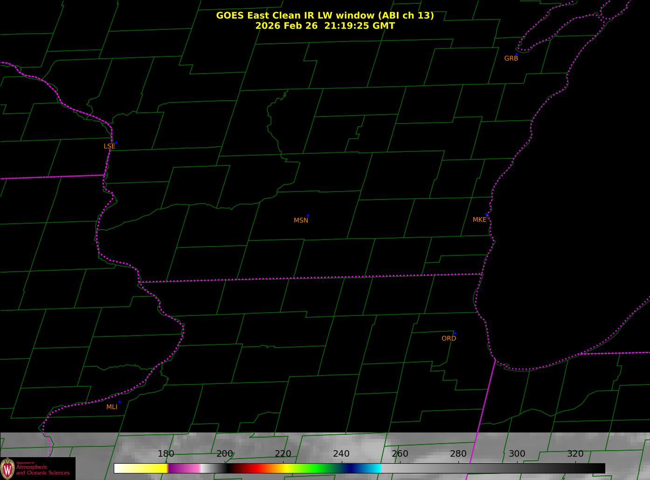Click the GOES East Clean IR title

[x=325, y=15]
